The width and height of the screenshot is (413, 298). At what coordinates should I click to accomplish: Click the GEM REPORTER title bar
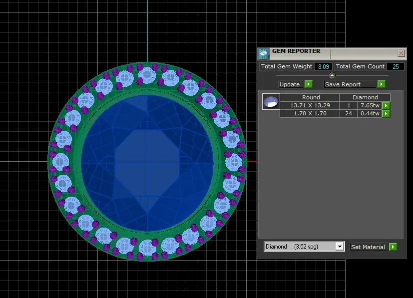pyautogui.click(x=332, y=54)
